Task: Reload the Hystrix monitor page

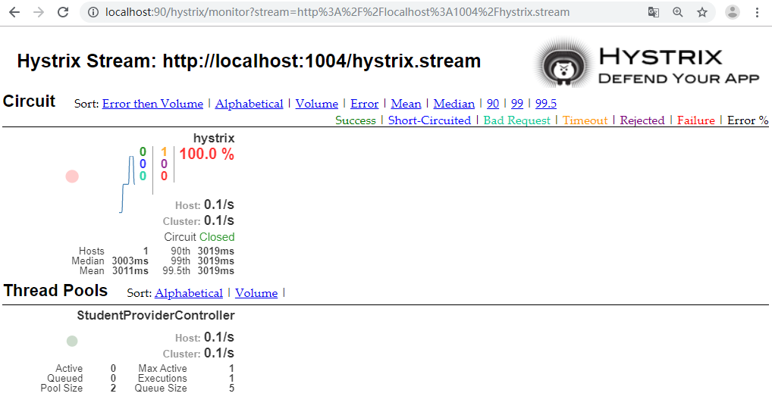Action: tap(63, 12)
